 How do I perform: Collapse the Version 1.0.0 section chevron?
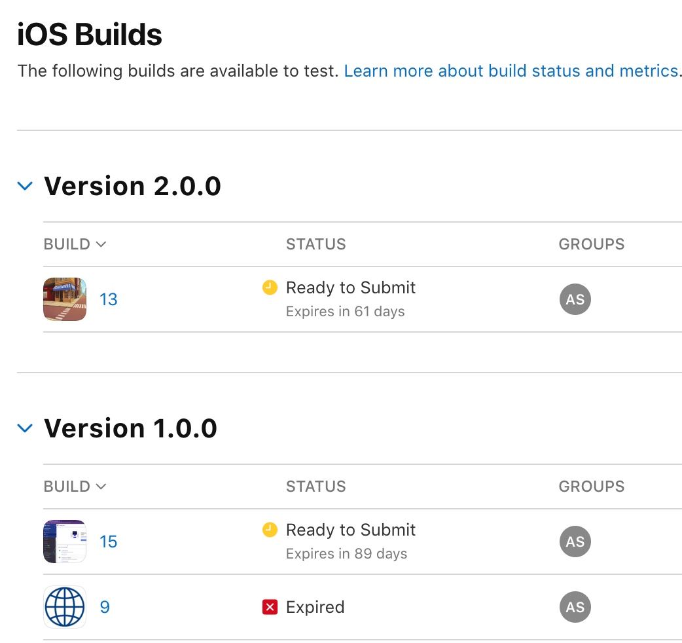click(25, 428)
